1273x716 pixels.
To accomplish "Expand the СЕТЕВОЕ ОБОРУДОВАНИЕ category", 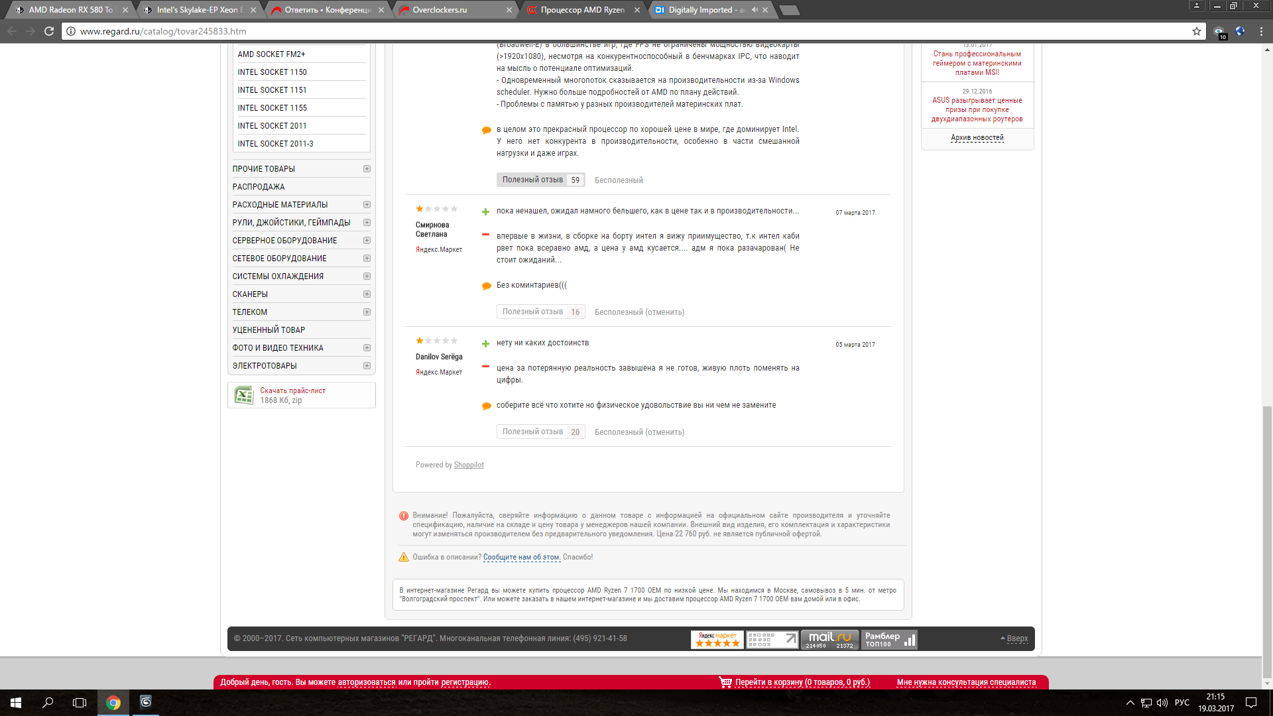I will [367, 259].
